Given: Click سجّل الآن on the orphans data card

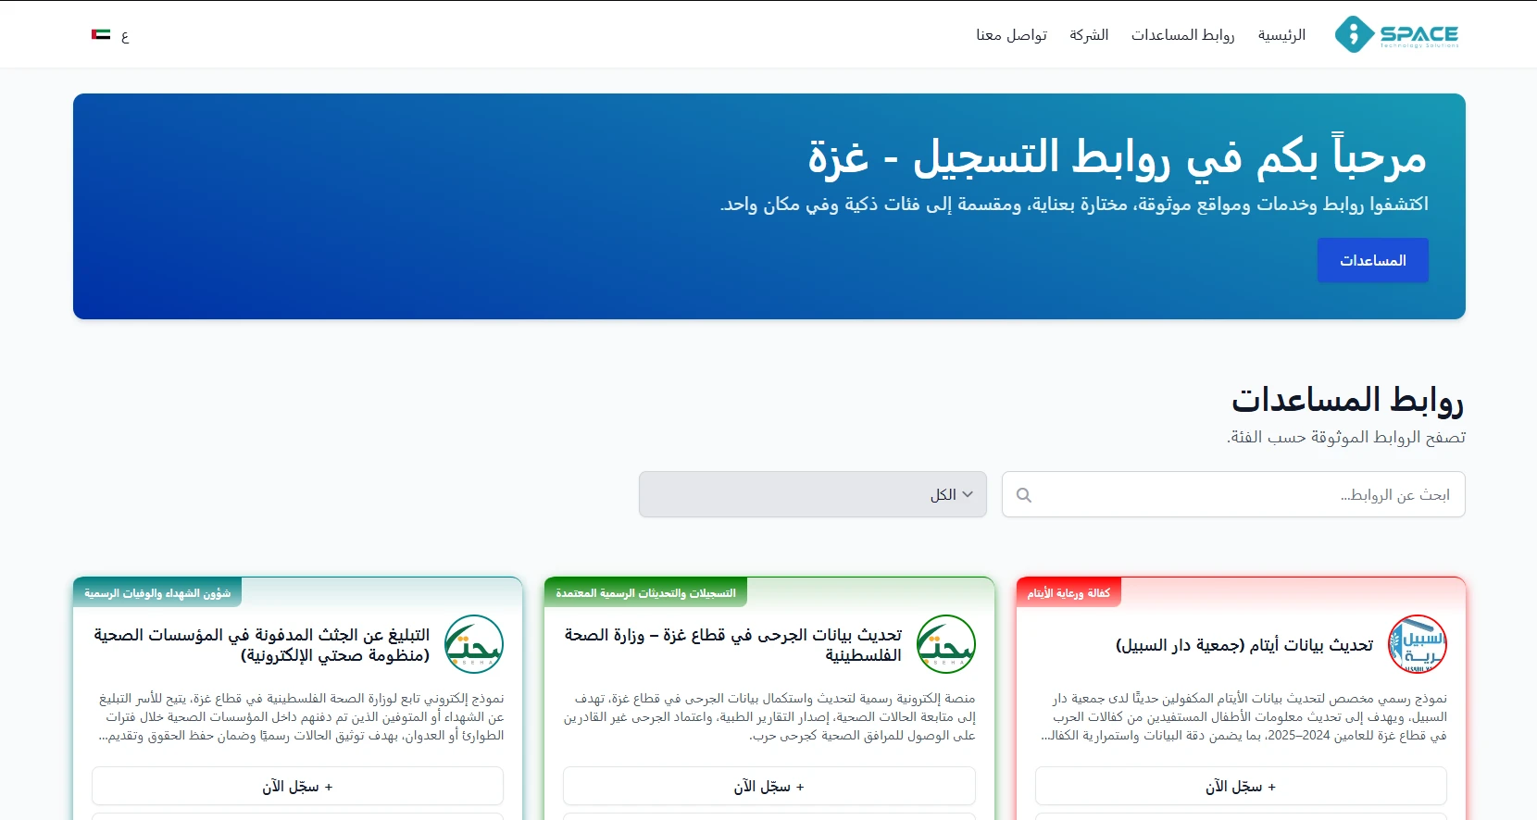Looking at the screenshot, I should (x=1241, y=786).
